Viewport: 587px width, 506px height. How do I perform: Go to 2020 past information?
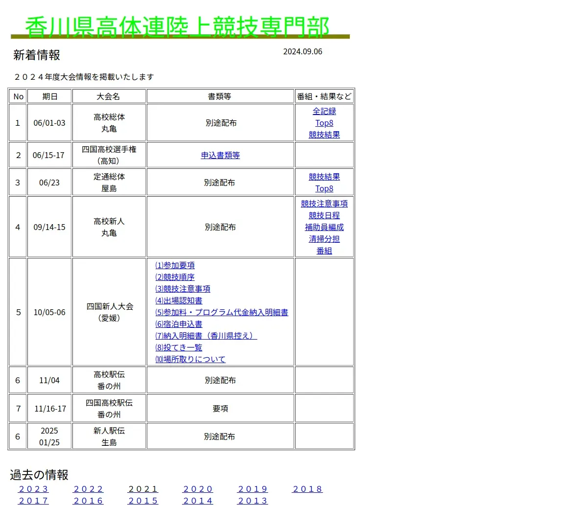pyautogui.click(x=198, y=489)
